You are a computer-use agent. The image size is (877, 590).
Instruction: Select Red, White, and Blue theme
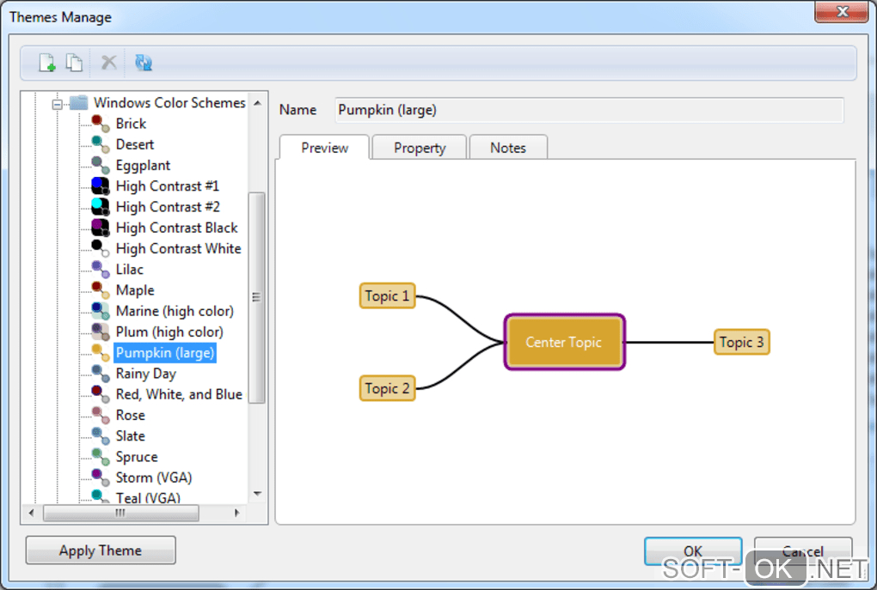tap(179, 394)
